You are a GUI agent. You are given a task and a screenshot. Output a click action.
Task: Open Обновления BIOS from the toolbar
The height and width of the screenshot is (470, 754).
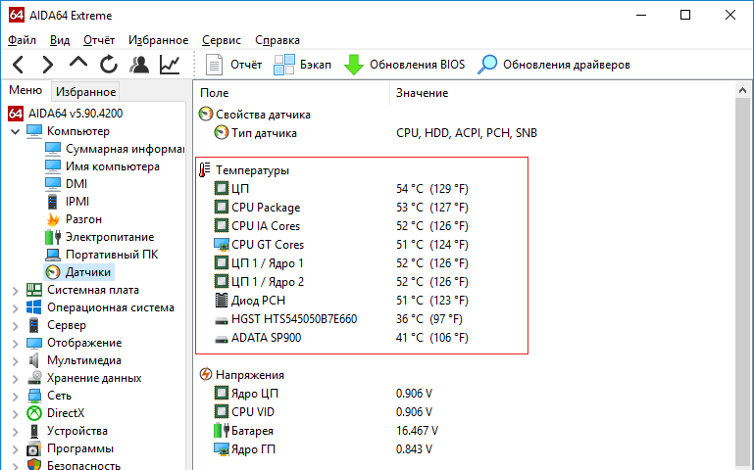point(404,65)
